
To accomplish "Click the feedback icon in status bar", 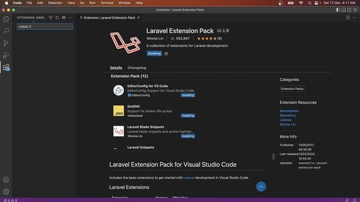I will click(x=347, y=200).
